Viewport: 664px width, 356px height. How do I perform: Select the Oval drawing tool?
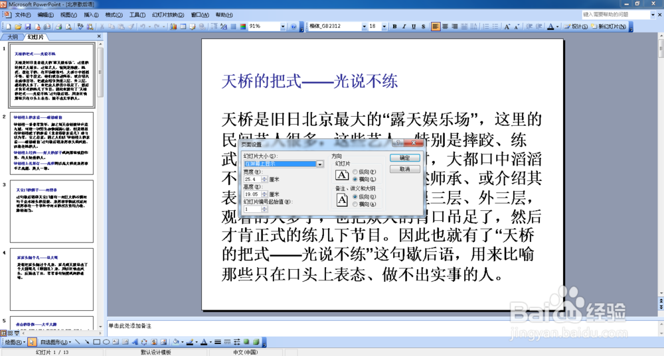coord(106,342)
